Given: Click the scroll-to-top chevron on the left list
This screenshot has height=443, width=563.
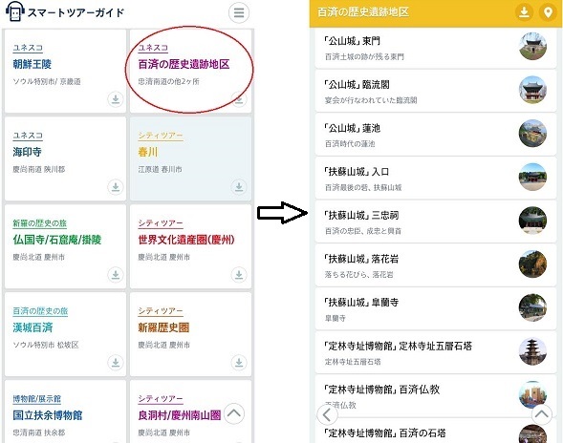Looking at the screenshot, I should pyautogui.click(x=234, y=413).
